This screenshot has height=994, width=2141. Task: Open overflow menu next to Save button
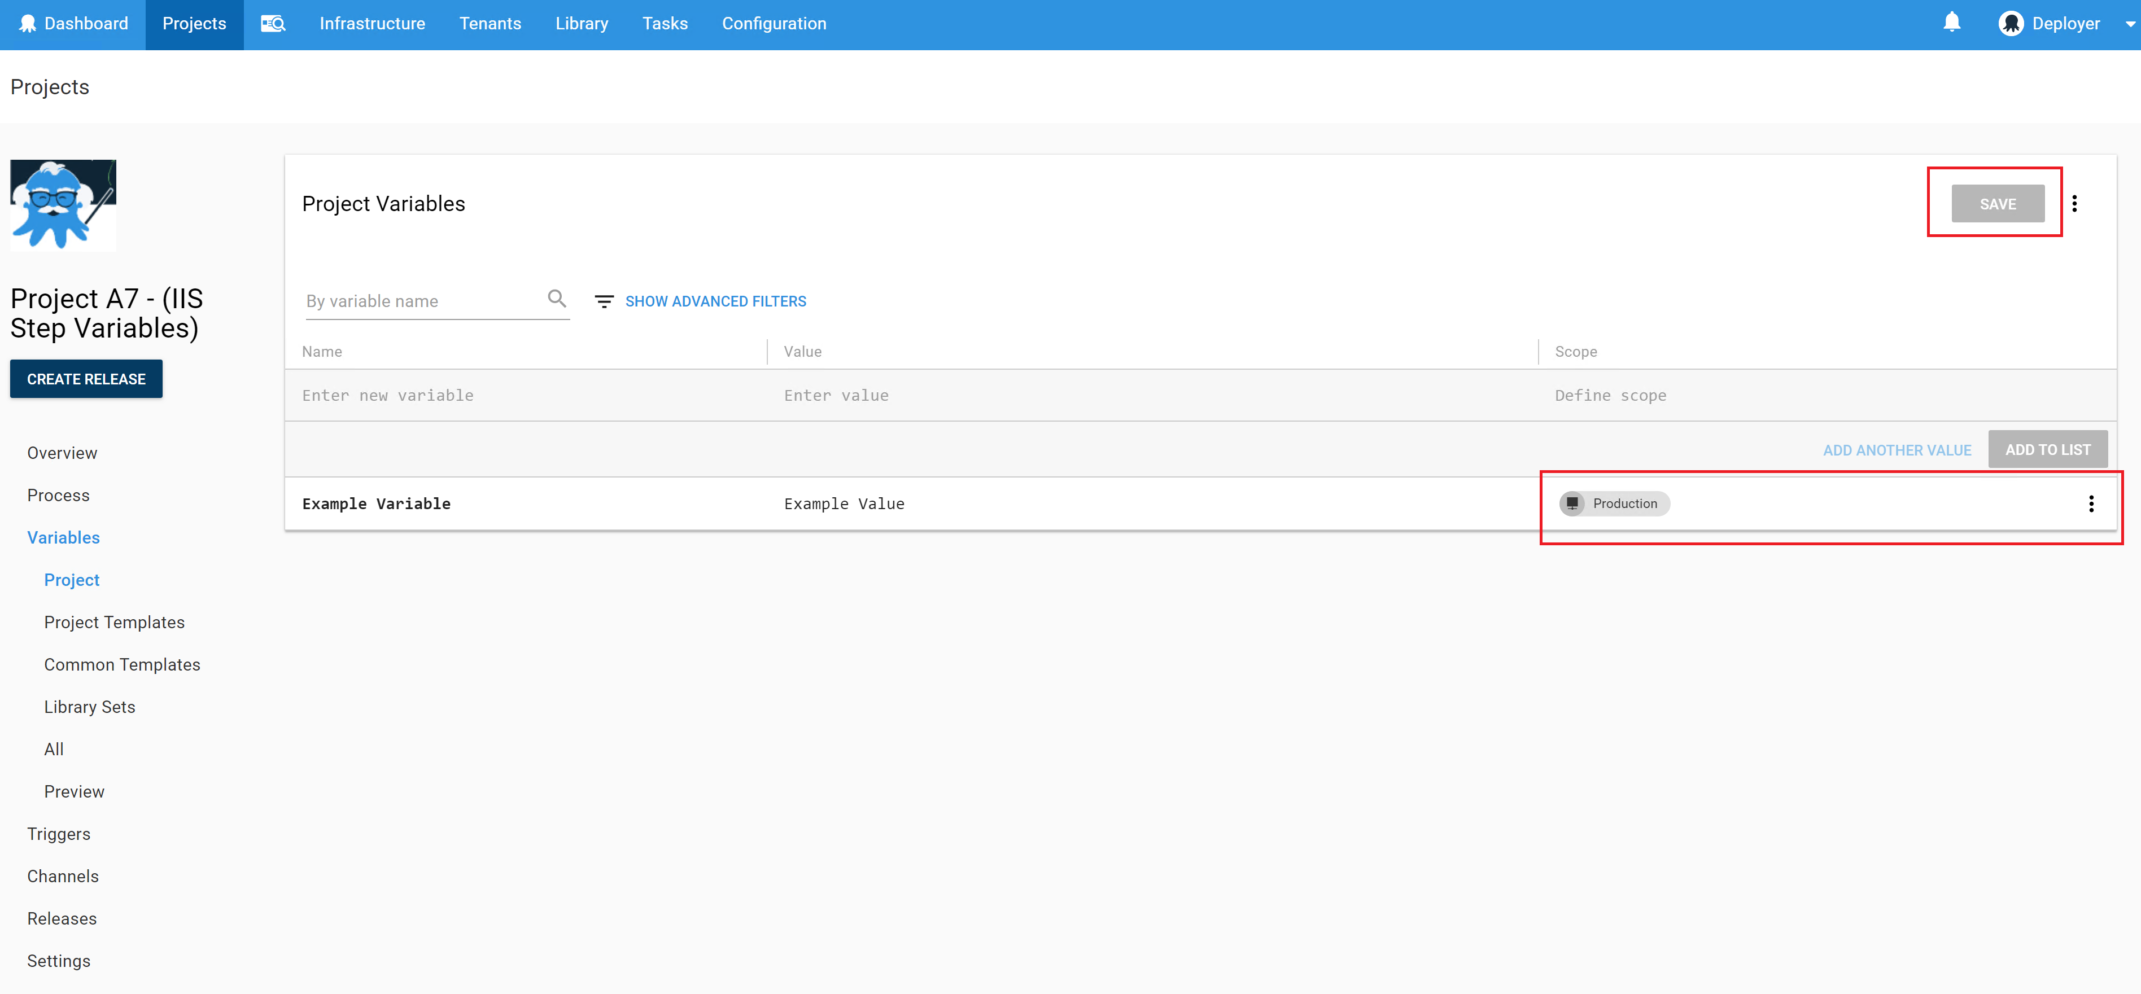tap(2074, 204)
